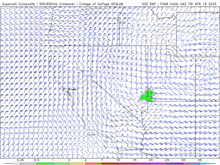Click the "500:850mb Crossover" header label

coord(57,4)
